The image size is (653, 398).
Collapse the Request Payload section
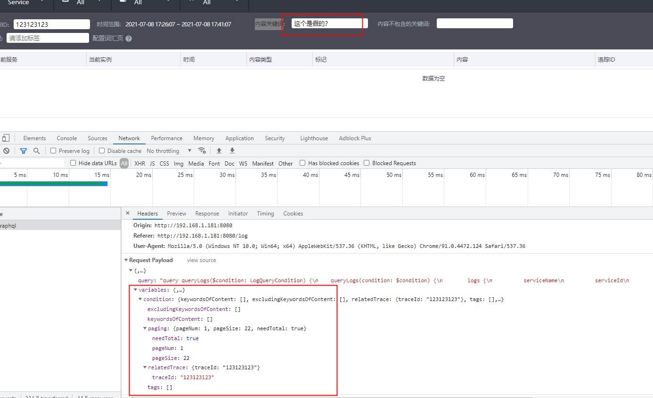point(126,260)
